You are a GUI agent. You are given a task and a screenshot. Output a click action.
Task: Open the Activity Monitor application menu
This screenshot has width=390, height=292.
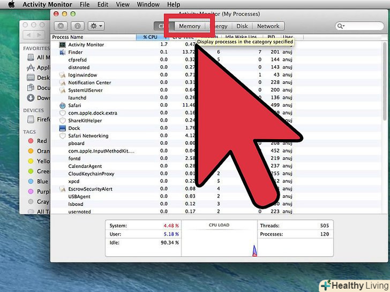click(47, 4)
